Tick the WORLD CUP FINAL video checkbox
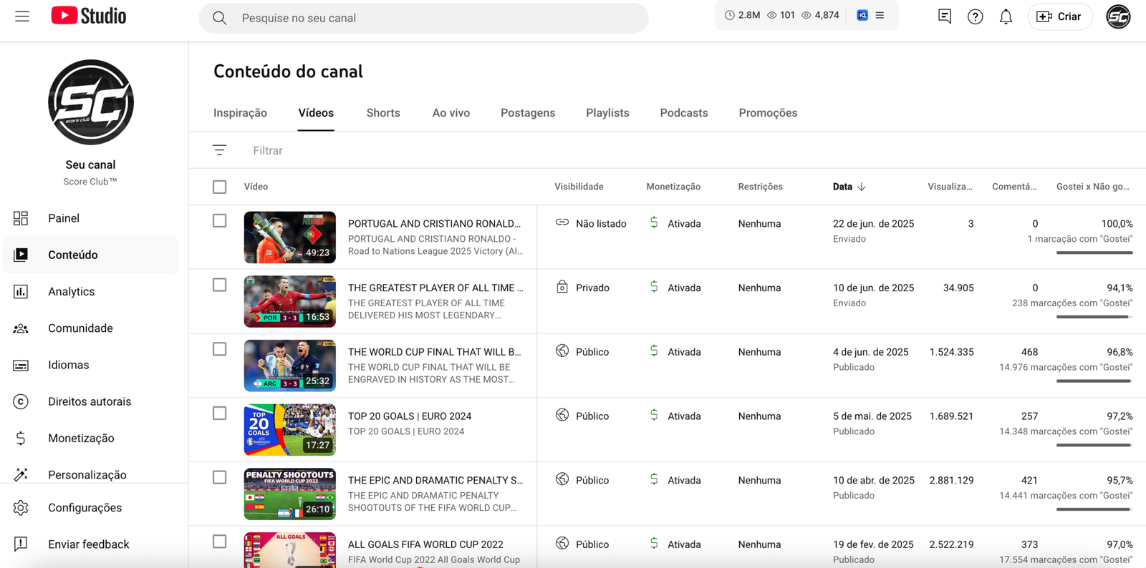The height and width of the screenshot is (568, 1146). pos(220,349)
